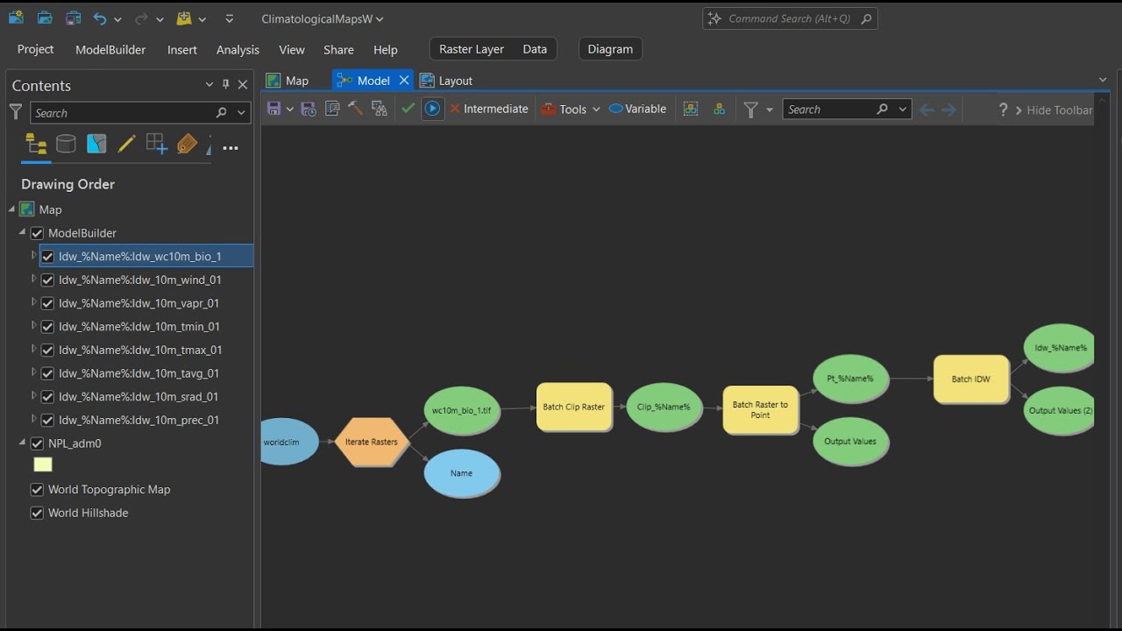Click the Auto Save icon on the model toolbar
Image resolution: width=1122 pixels, height=631 pixels.
pos(309,109)
